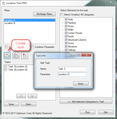This screenshot has width=117, height=119.
Task: Click the Duplicate task icon button
Action: 16,55
